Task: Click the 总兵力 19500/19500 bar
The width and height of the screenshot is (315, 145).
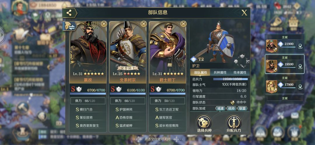Action: tap(230, 79)
